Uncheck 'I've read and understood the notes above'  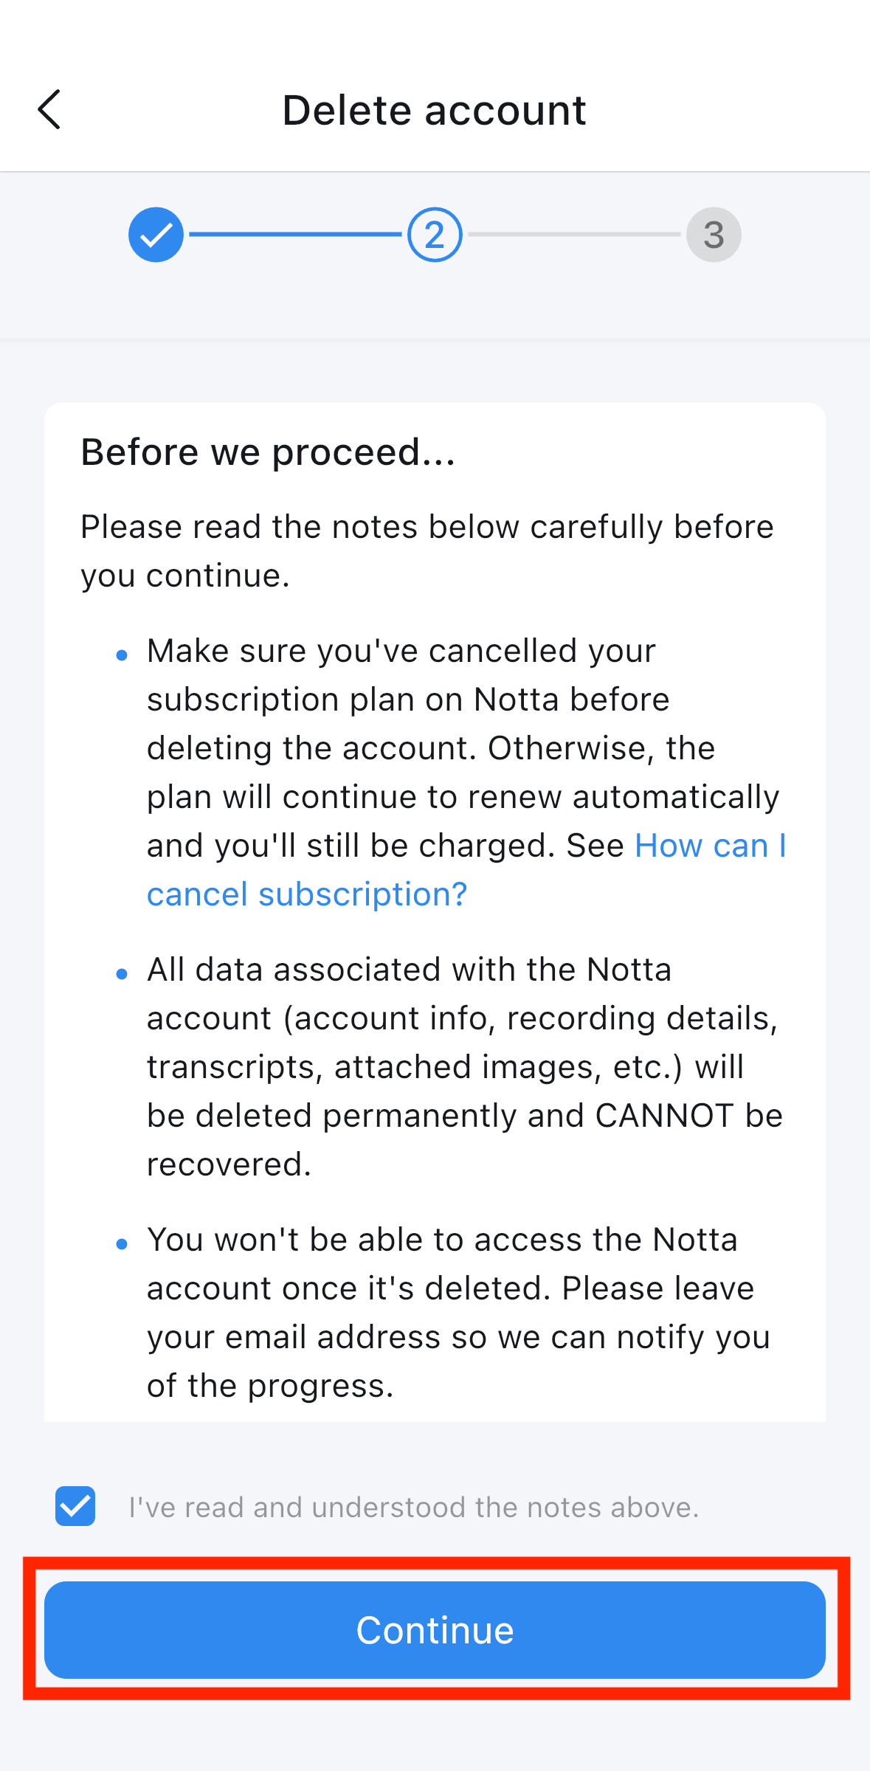[x=75, y=1506]
